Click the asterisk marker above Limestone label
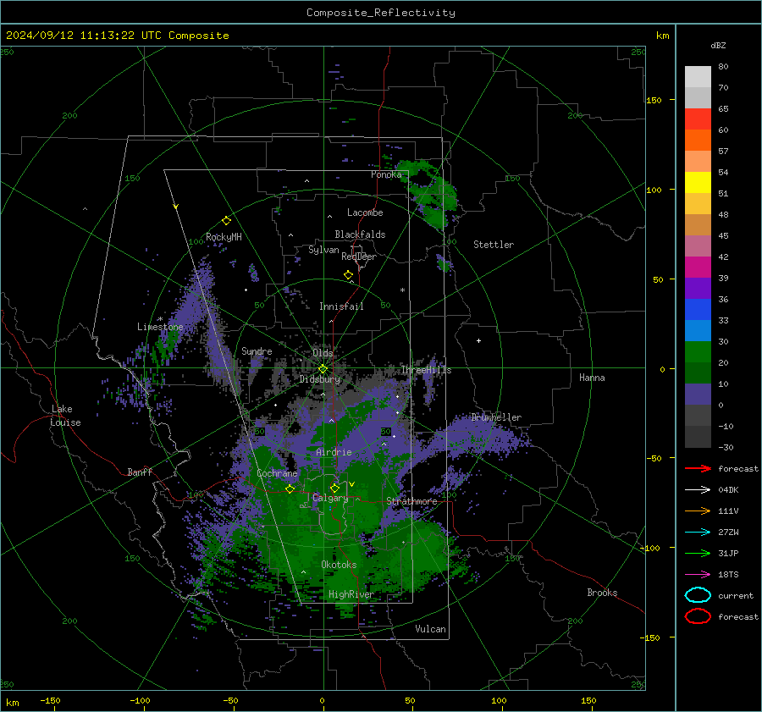Screen dimensions: 762x712 click(x=160, y=319)
